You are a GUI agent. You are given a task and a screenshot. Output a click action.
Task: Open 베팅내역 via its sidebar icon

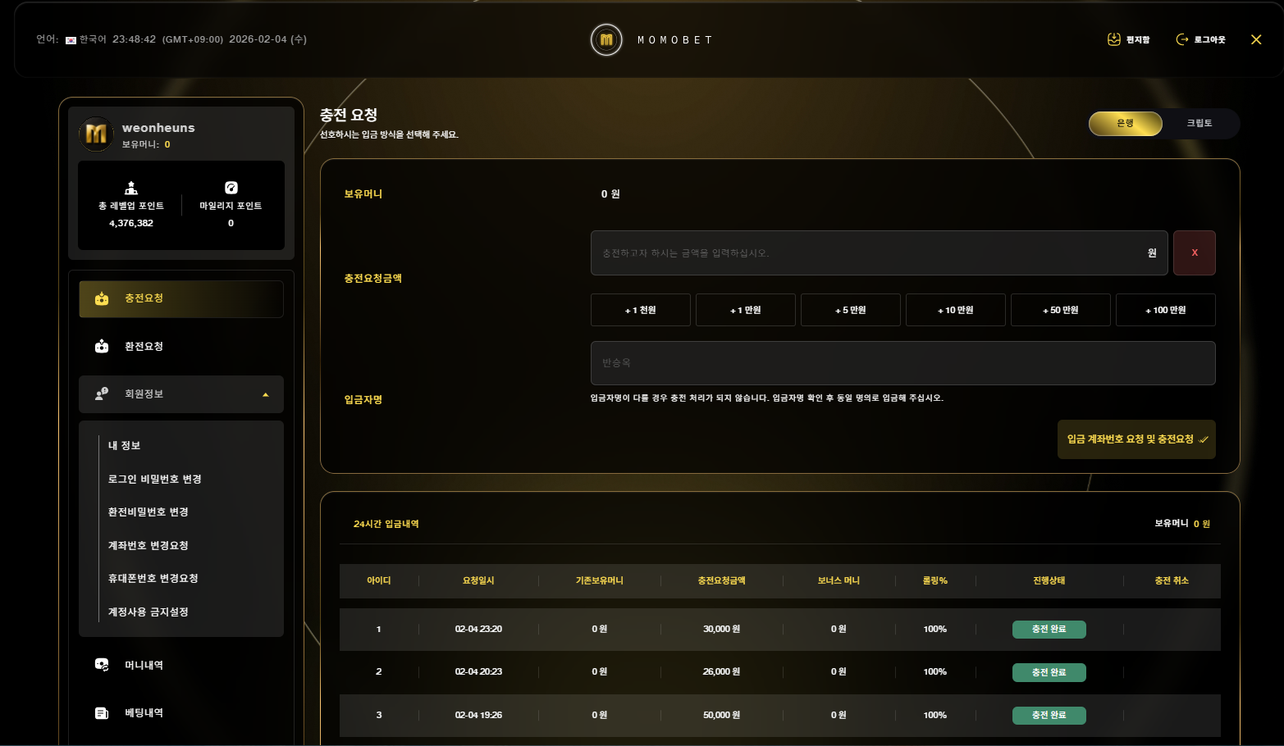[102, 713]
